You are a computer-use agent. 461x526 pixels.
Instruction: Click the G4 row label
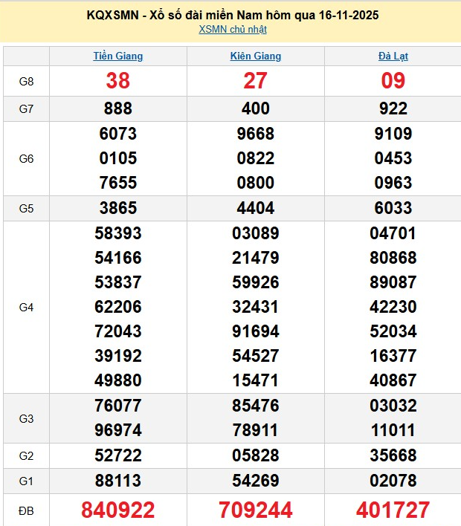27,307
